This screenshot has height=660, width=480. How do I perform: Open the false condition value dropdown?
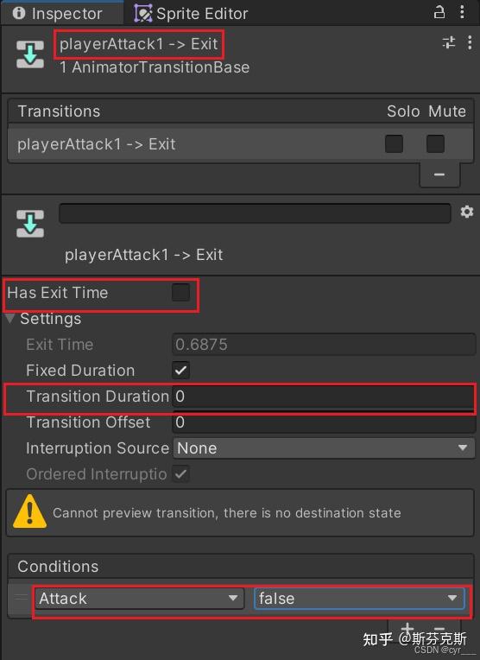(x=359, y=598)
